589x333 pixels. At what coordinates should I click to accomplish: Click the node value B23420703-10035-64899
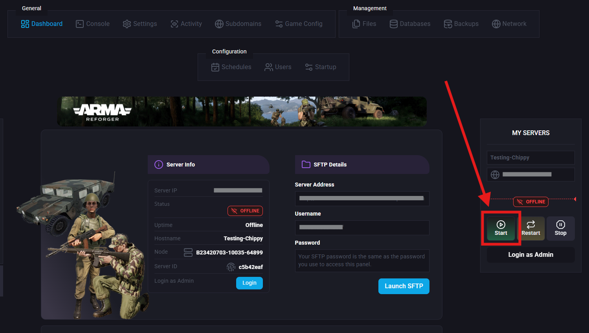point(229,252)
